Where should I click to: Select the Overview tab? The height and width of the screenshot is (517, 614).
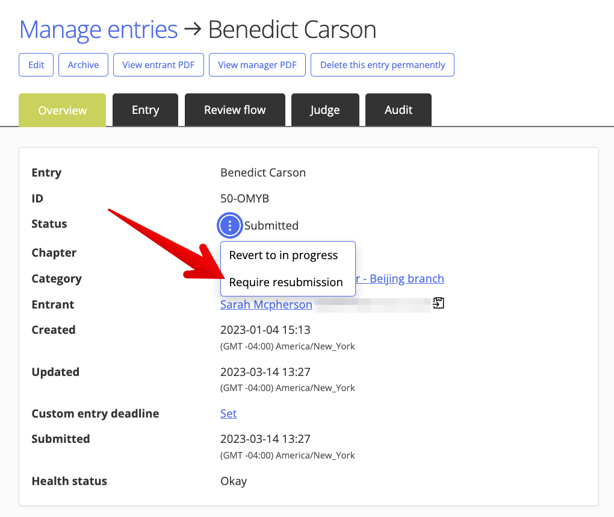[62, 110]
